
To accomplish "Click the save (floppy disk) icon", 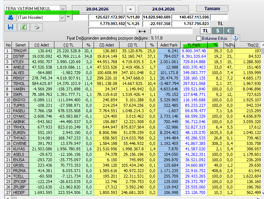I will tap(11, 27).
